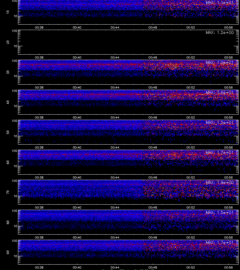
Task: Select the MAX: 1.5e+01 label in panel 8R
Action: [x=220, y=212]
